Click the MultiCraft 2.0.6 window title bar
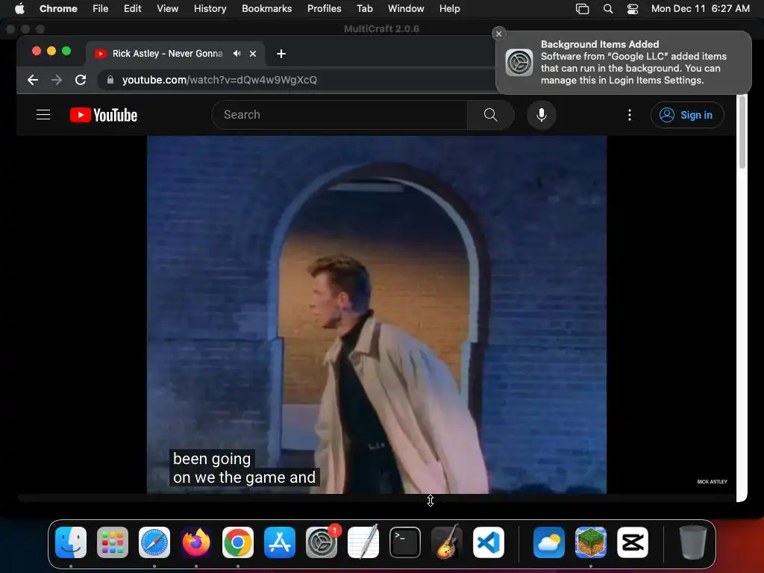 point(381,29)
